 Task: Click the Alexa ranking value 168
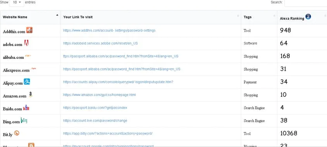coord(285,56)
